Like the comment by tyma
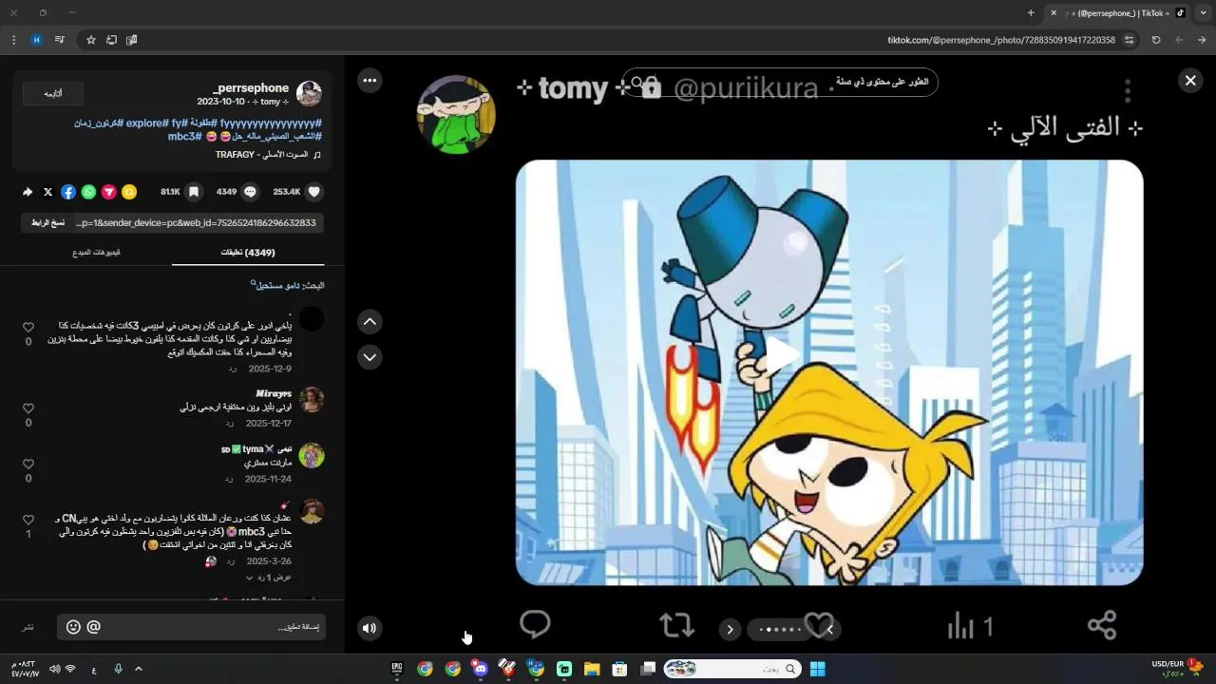Screen dimensions: 1216x684 [x=28, y=464]
